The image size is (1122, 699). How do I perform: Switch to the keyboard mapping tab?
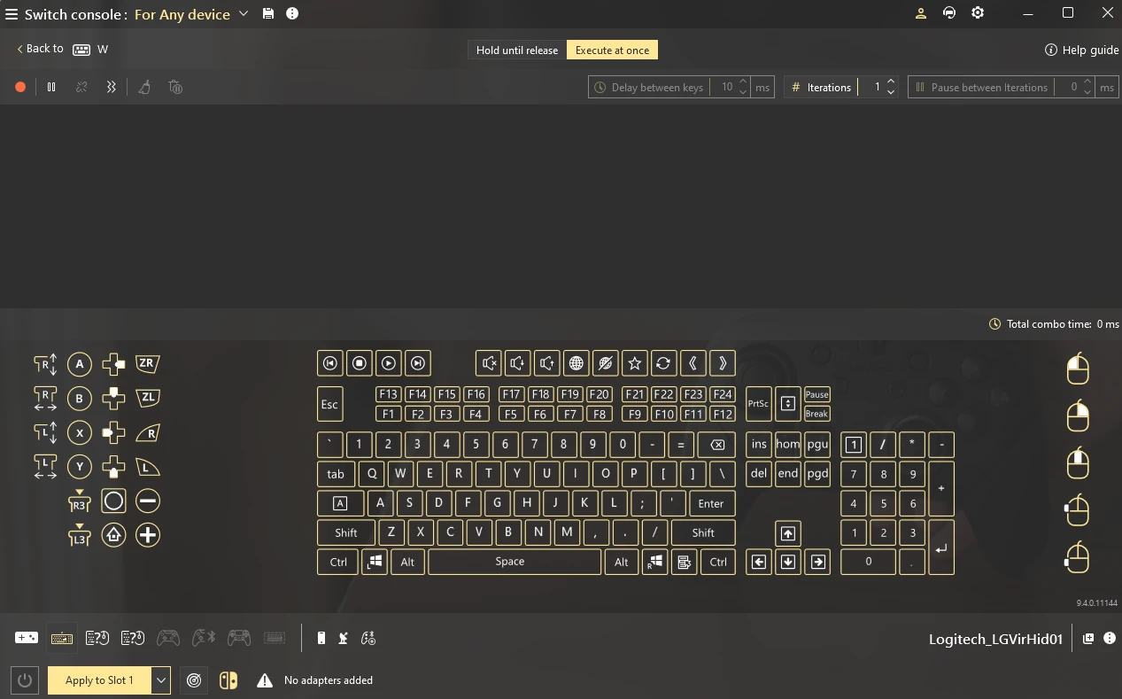point(62,638)
